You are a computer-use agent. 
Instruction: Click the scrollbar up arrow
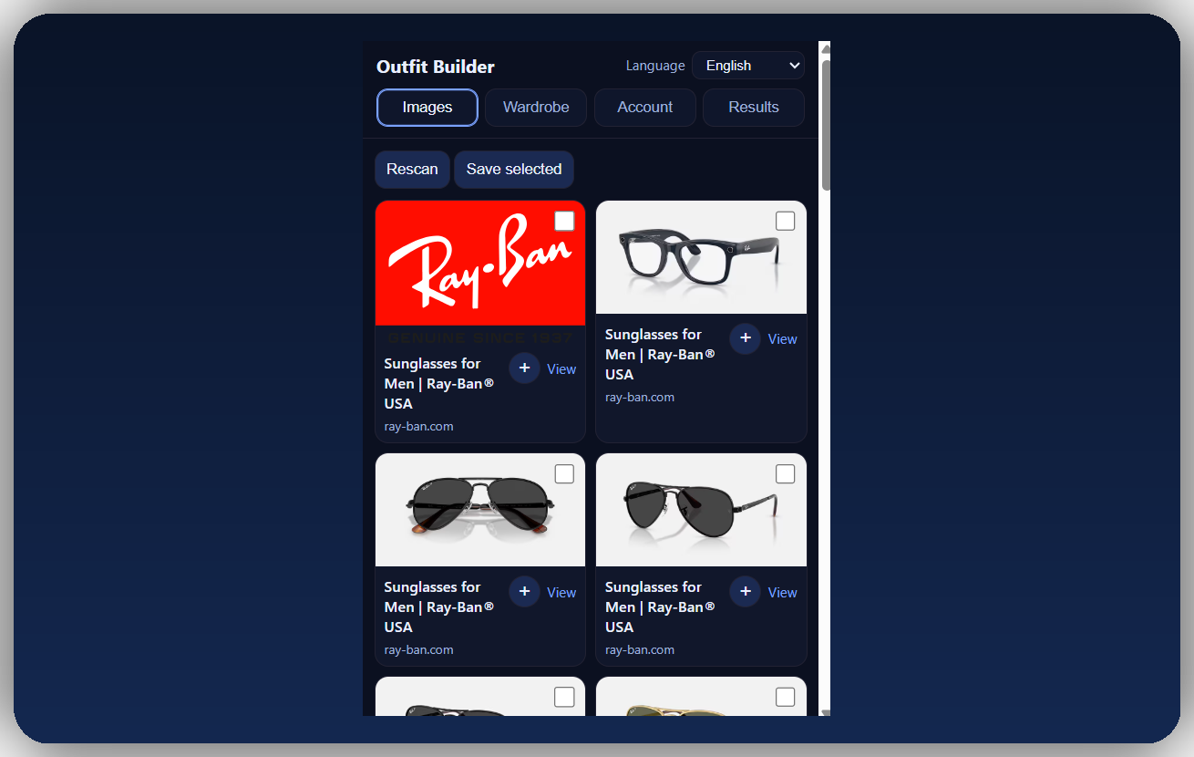tap(825, 48)
